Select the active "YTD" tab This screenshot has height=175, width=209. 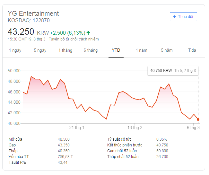pos(116,50)
